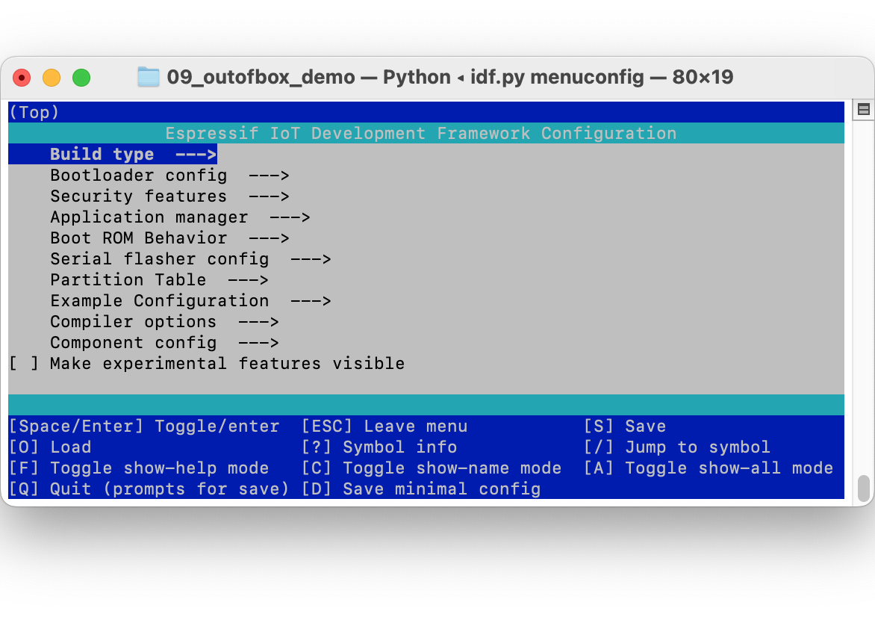This screenshot has width=875, height=617.
Task: Click the [D] Save minimal config hint
Action: (x=421, y=489)
